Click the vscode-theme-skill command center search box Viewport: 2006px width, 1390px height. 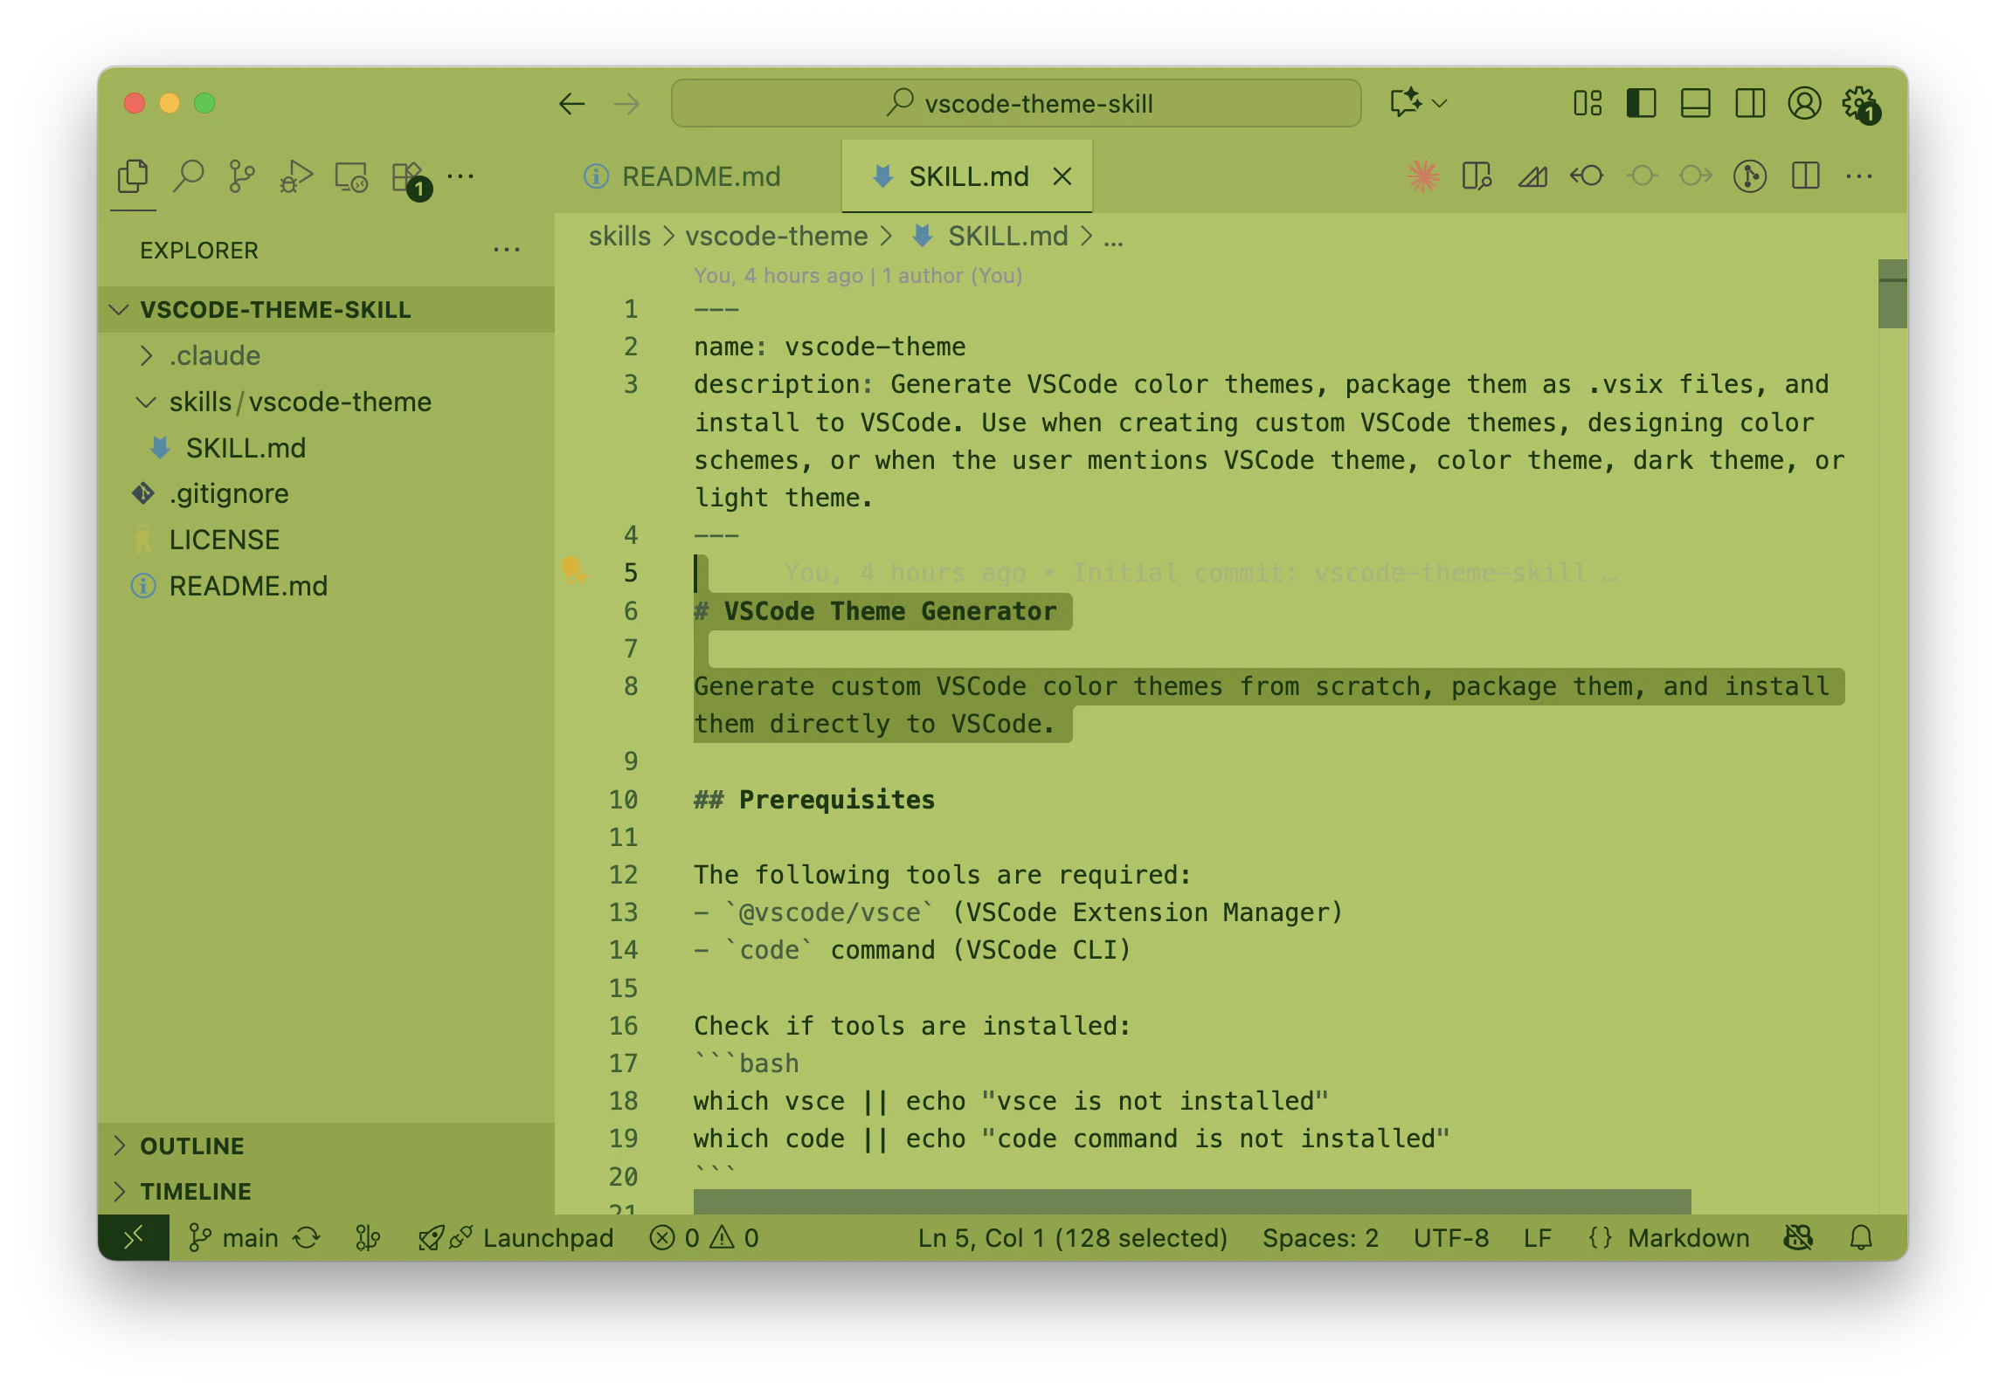click(x=1015, y=103)
